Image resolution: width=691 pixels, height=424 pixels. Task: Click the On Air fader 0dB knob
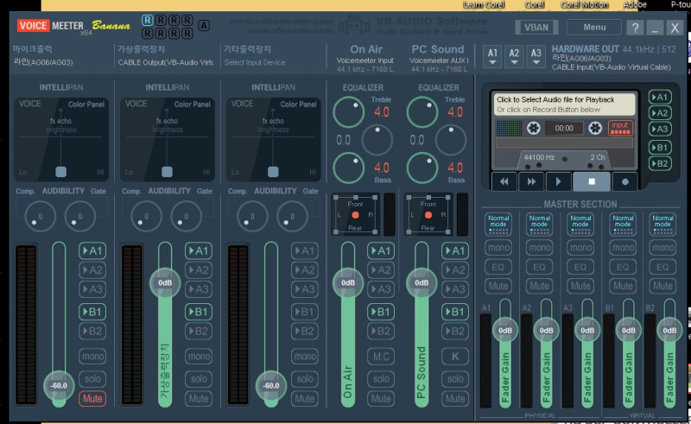[348, 282]
